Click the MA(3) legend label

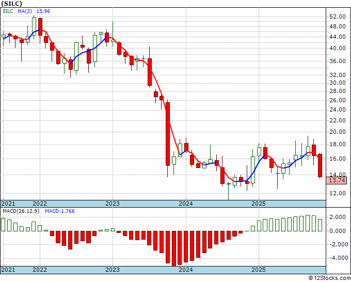tap(25, 11)
